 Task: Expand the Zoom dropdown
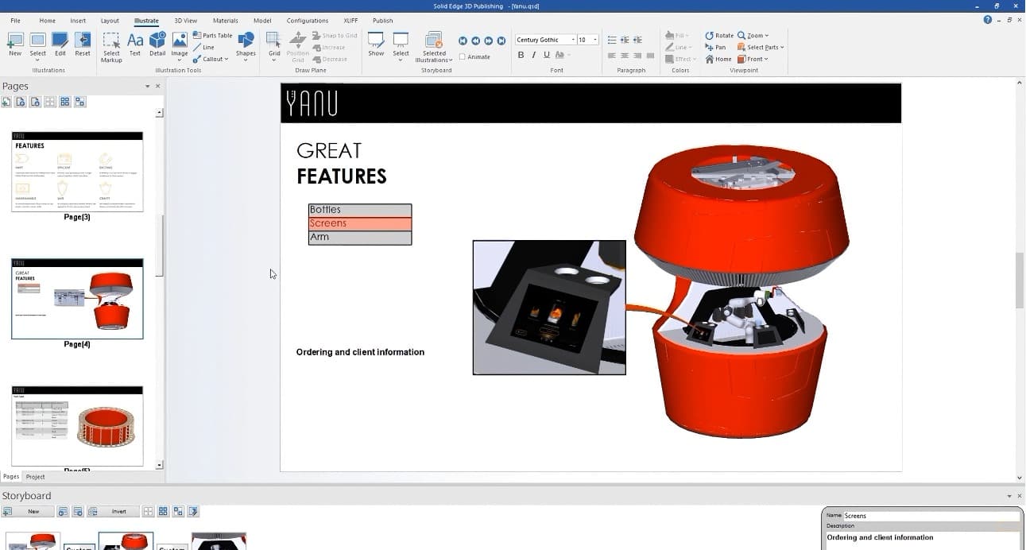coord(766,36)
